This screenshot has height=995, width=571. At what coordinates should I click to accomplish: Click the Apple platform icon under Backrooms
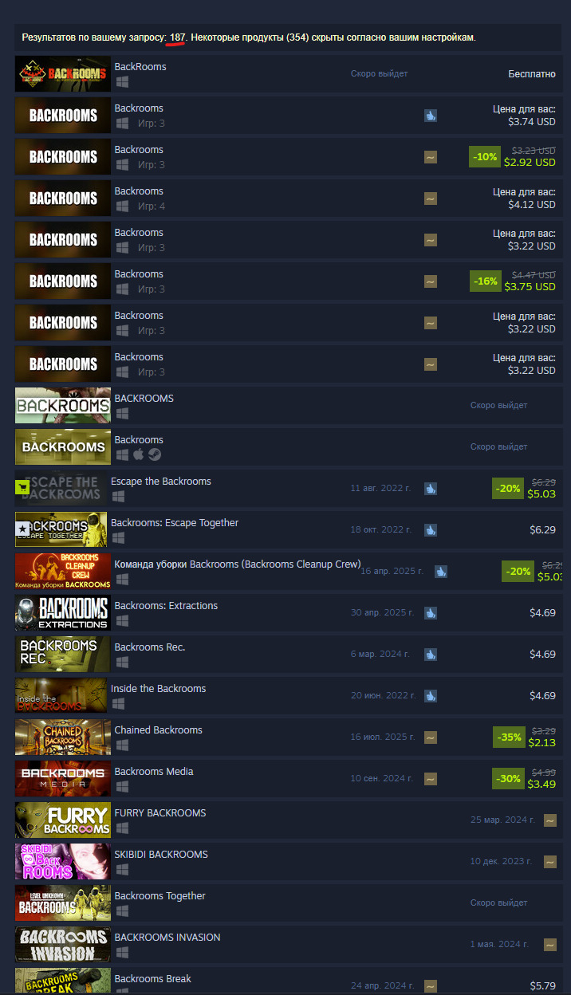tap(138, 454)
